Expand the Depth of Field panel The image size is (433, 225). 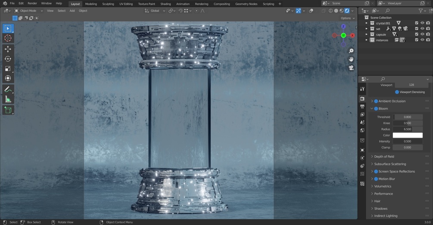point(372,157)
